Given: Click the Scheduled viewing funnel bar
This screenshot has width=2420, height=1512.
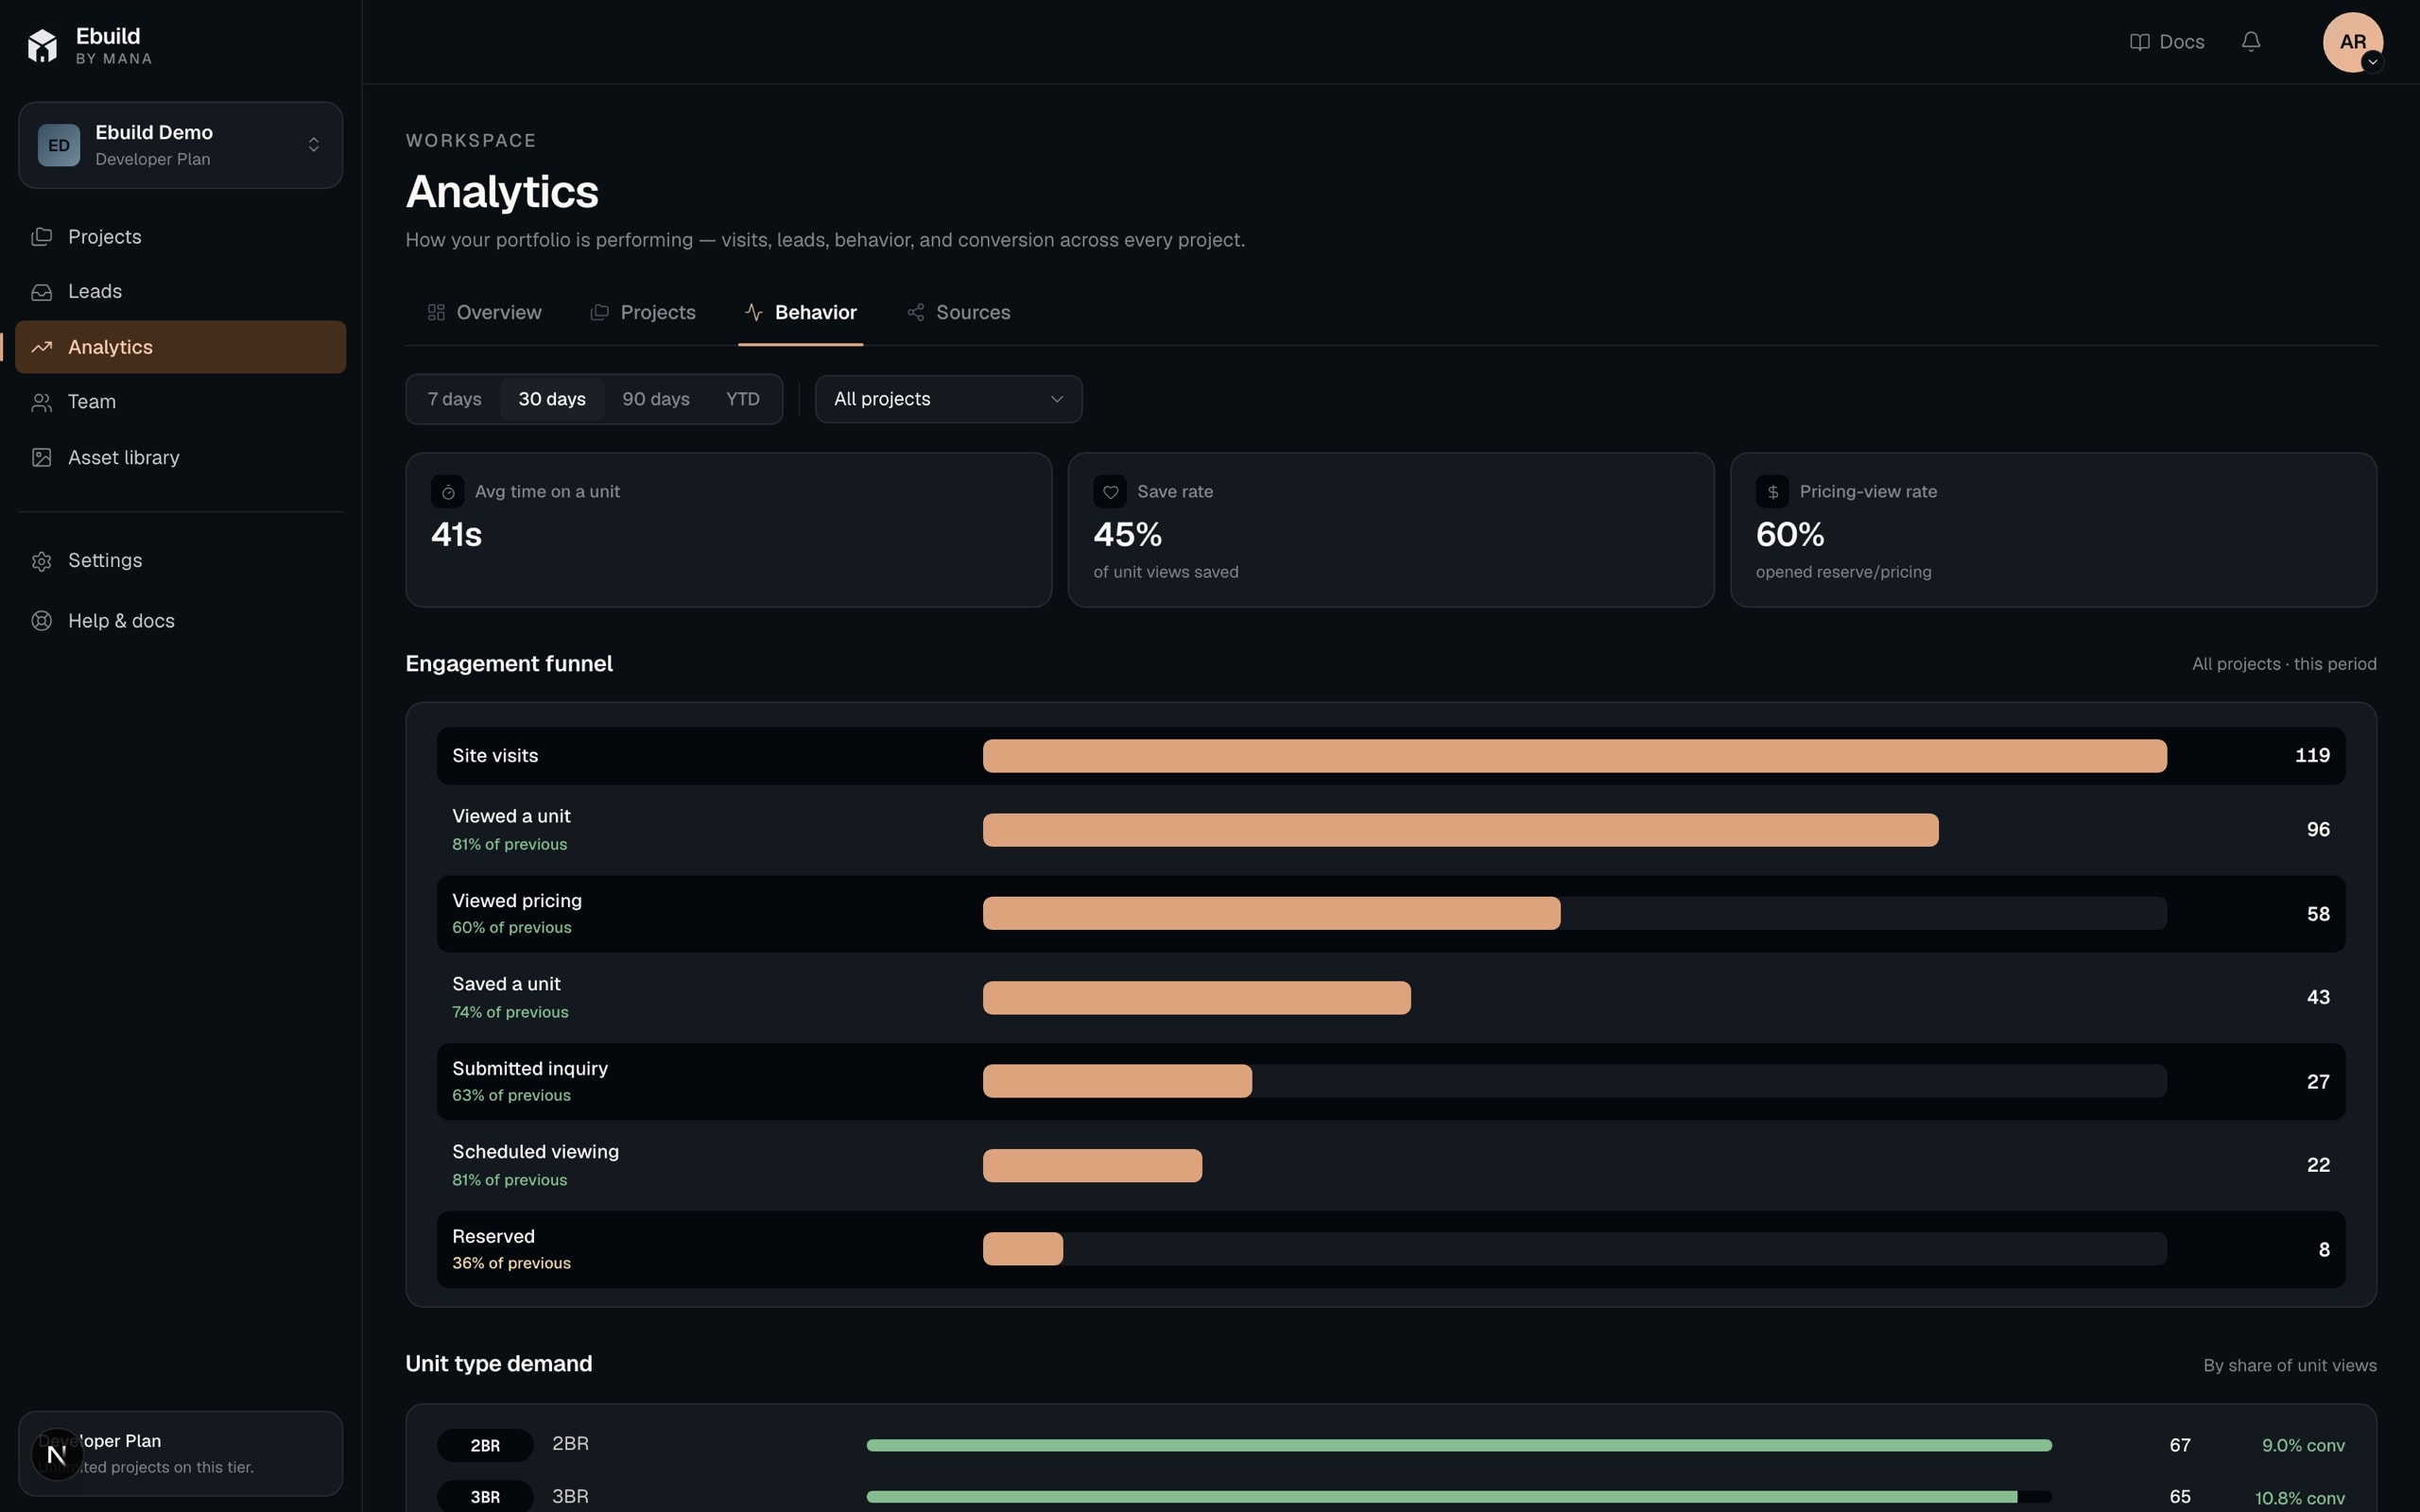Looking at the screenshot, I should 1092,1166.
